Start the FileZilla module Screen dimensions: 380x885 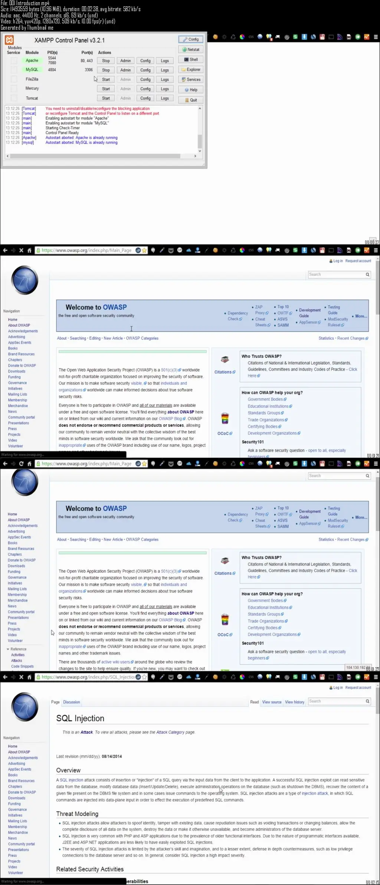point(106,79)
